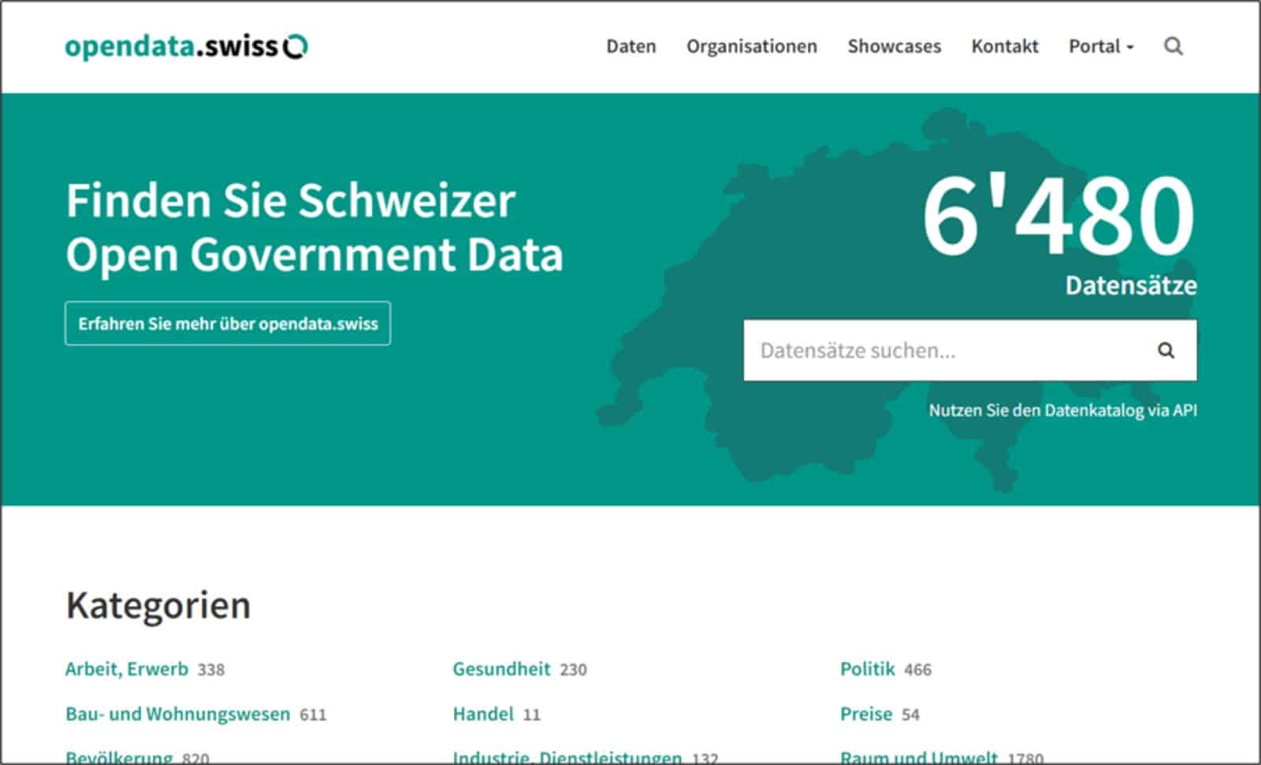Click the Bevölkerung category link
Screen dimensions: 1261x765
point(119,757)
